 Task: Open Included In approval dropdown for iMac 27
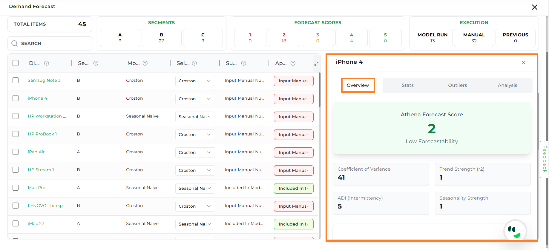click(293, 224)
